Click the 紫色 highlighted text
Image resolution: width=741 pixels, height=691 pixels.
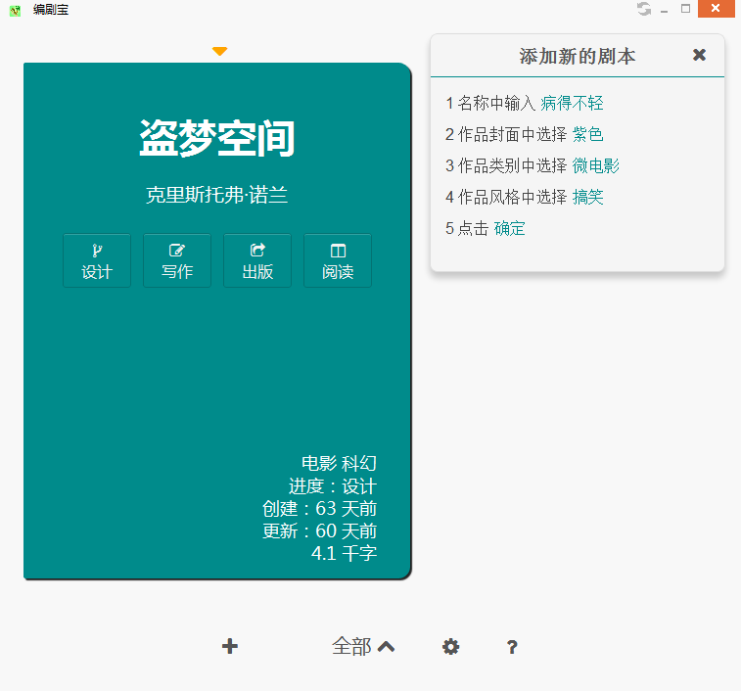tap(588, 134)
